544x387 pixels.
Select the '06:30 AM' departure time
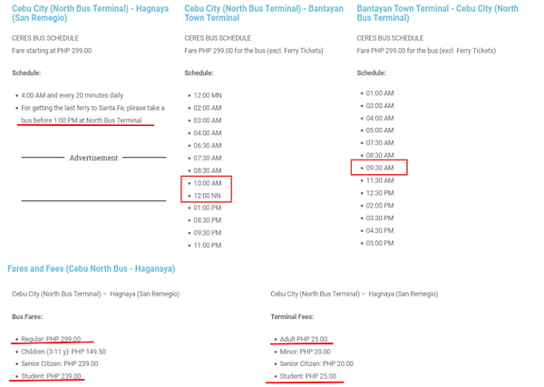click(x=208, y=146)
